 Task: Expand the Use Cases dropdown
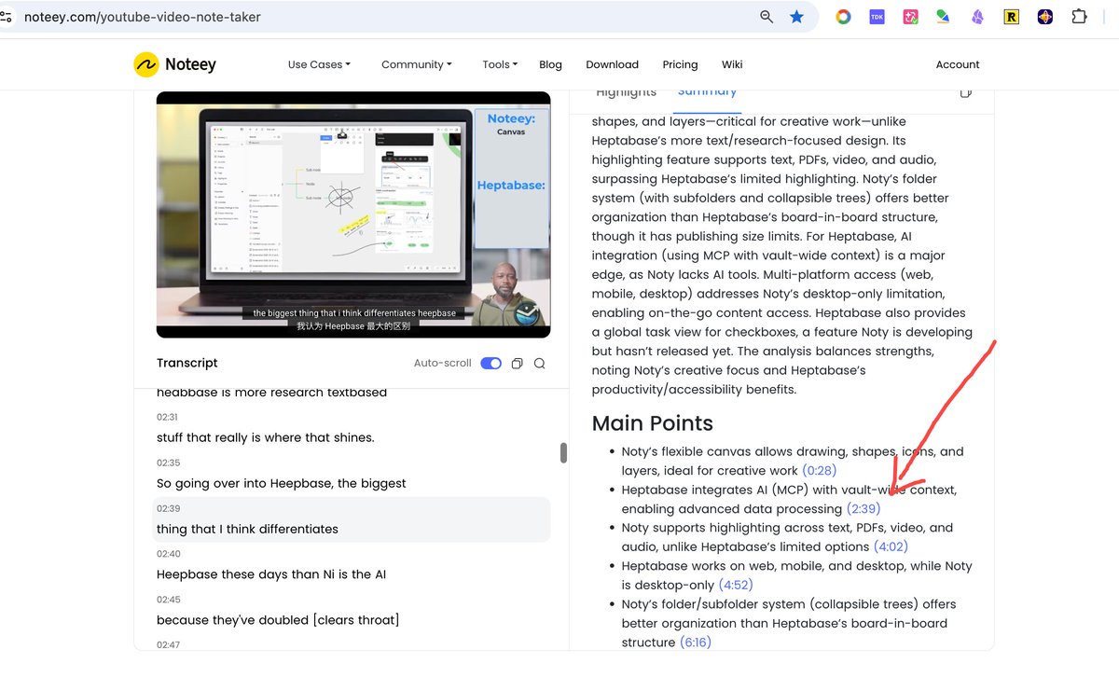point(319,64)
